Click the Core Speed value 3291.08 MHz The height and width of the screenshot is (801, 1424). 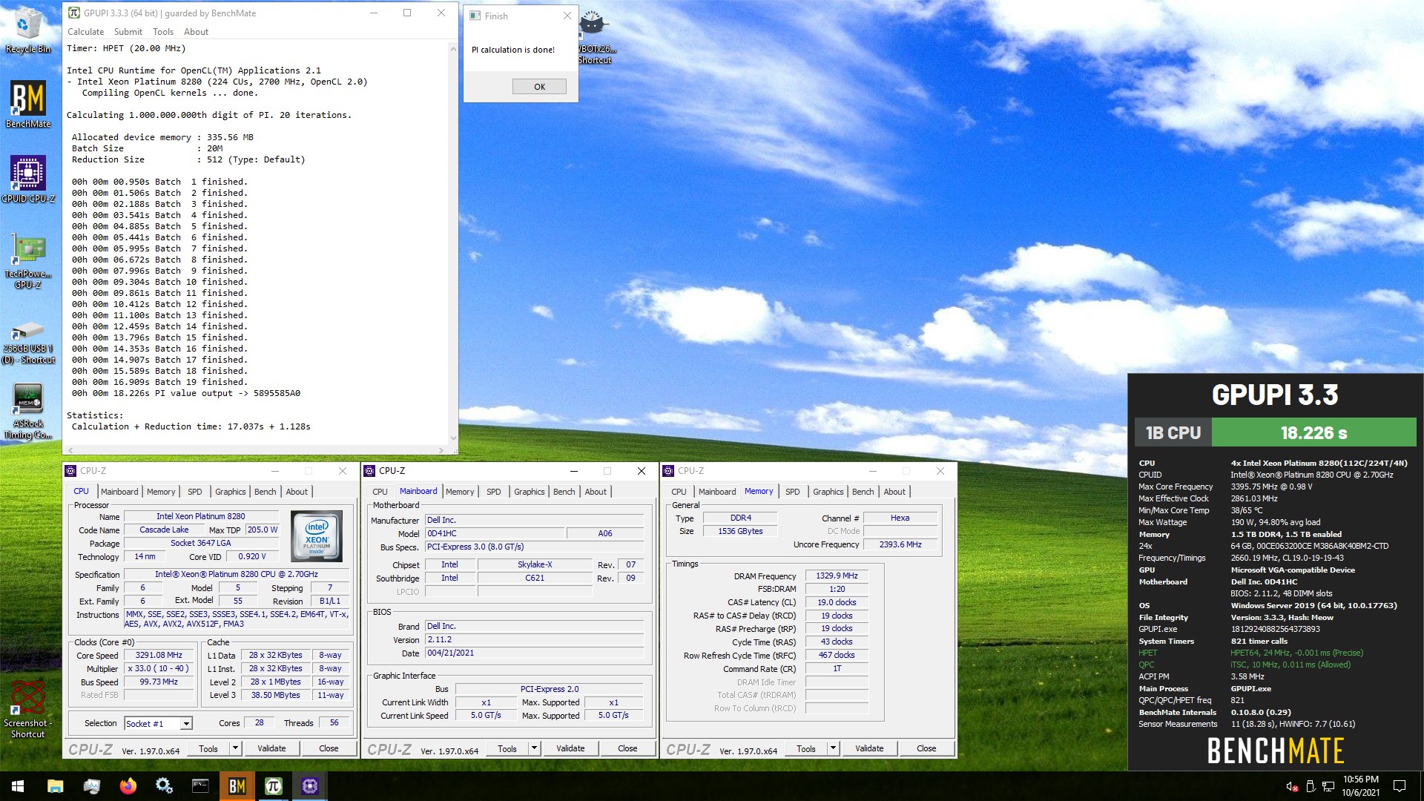pos(159,656)
